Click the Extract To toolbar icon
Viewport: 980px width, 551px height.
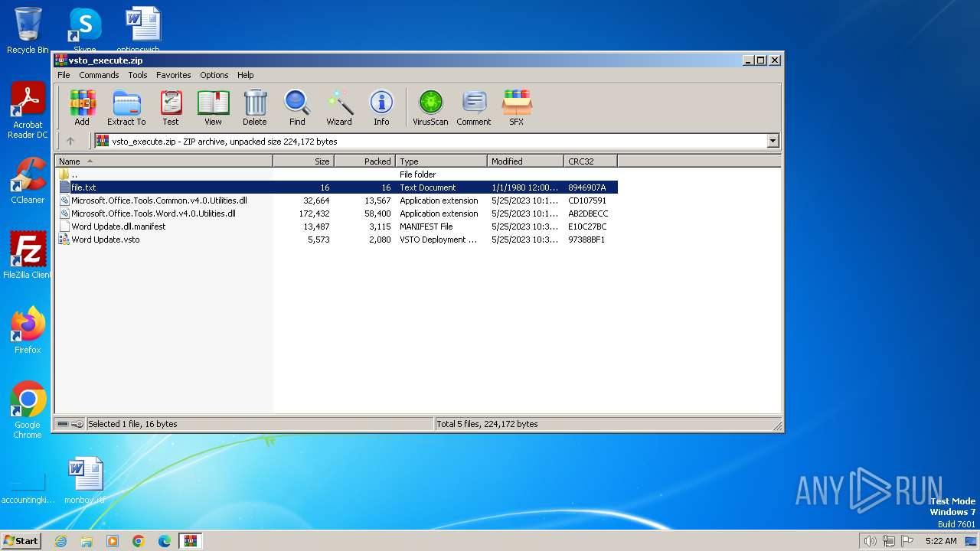coord(126,107)
